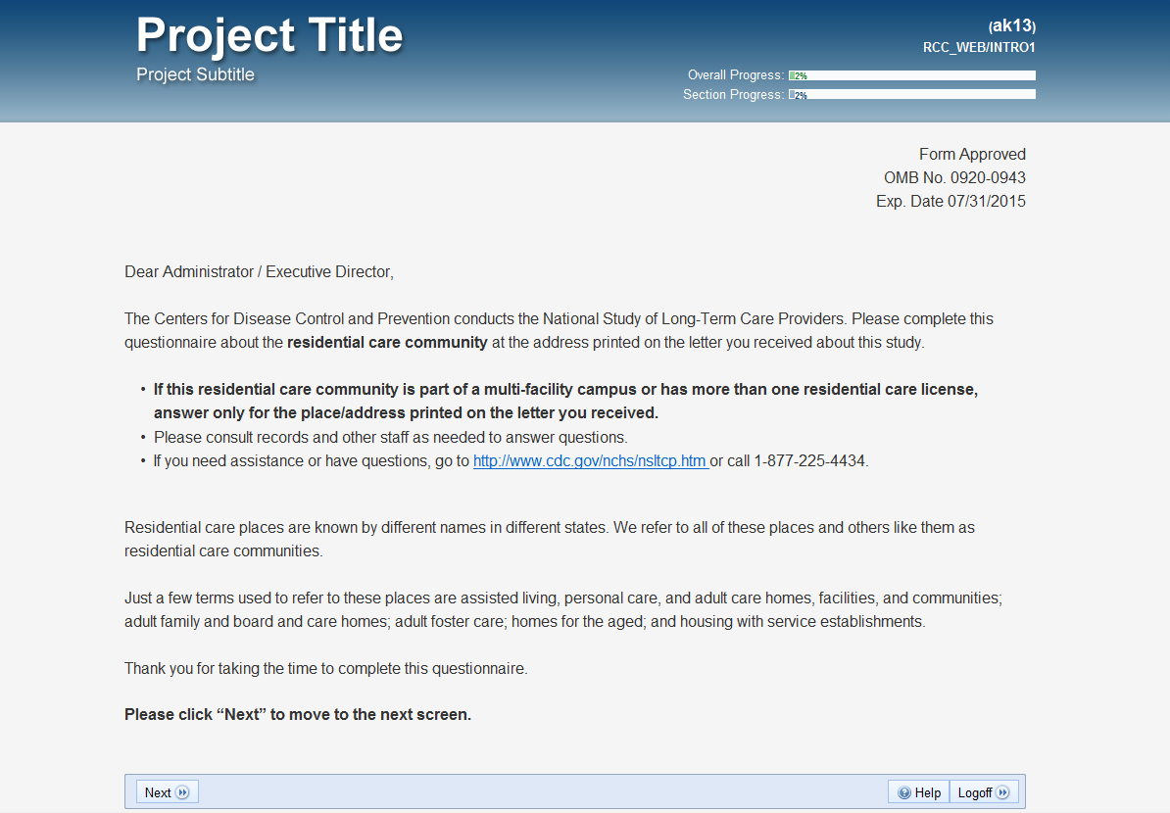
Task: Click the double-arrow icon beside Next
Action: tap(183, 792)
